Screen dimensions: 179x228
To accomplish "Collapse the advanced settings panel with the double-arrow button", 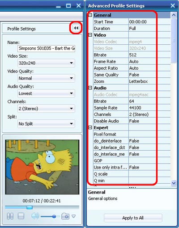I will pos(76,28).
